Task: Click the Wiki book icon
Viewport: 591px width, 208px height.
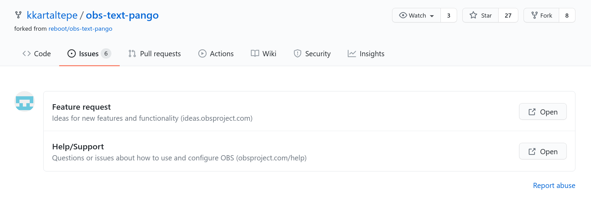Action: click(x=255, y=53)
